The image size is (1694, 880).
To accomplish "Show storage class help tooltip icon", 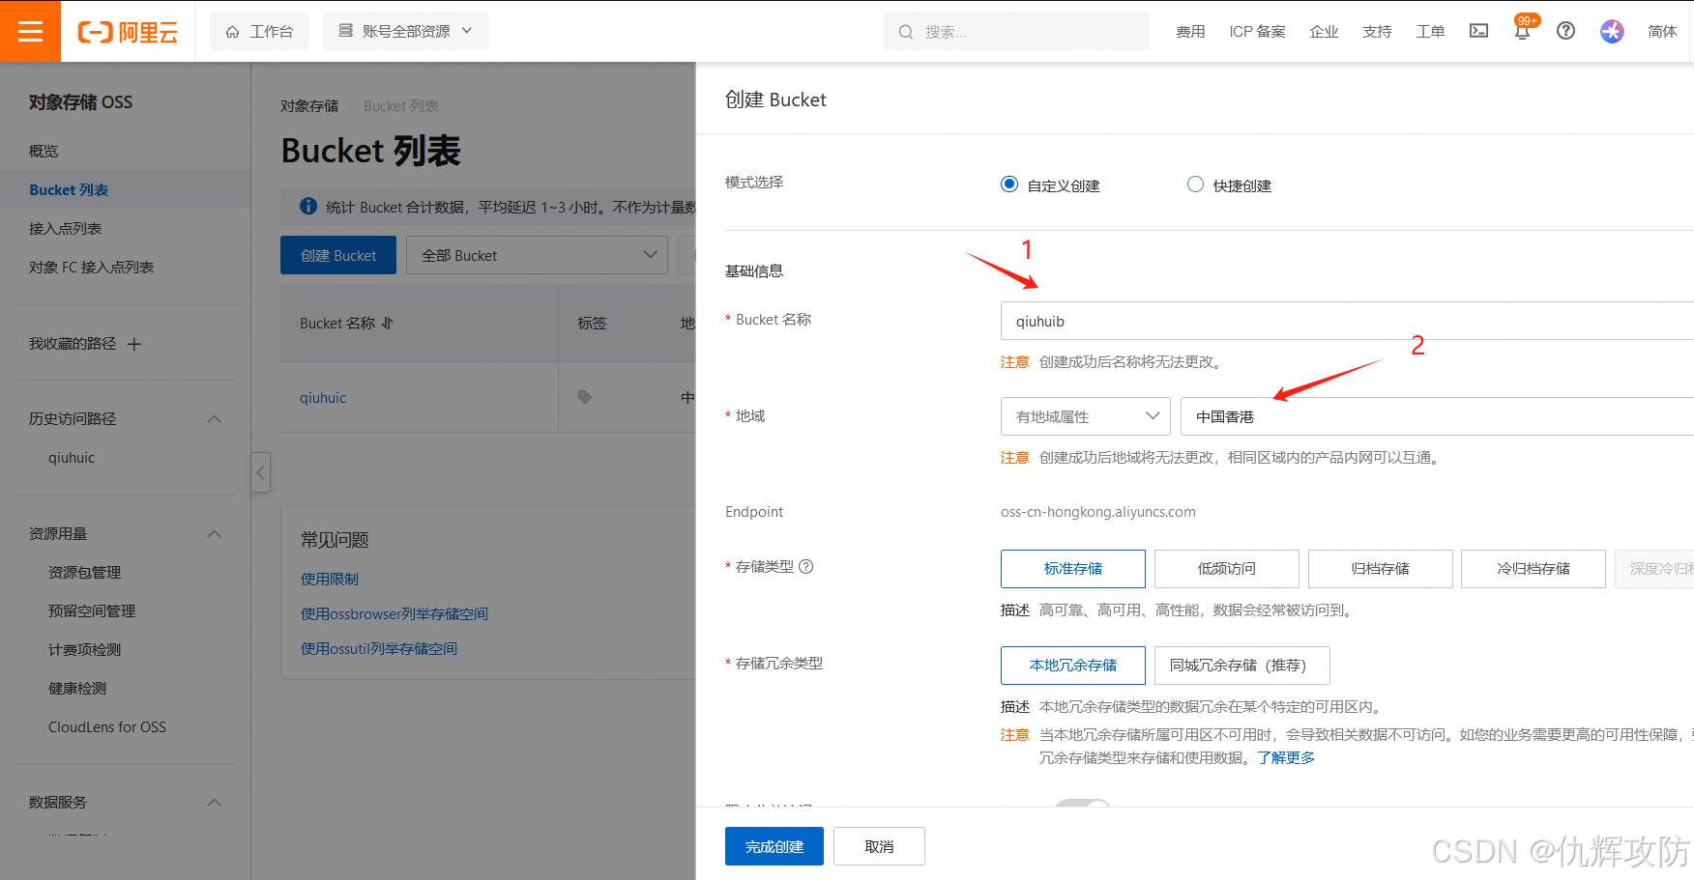I will (x=806, y=566).
